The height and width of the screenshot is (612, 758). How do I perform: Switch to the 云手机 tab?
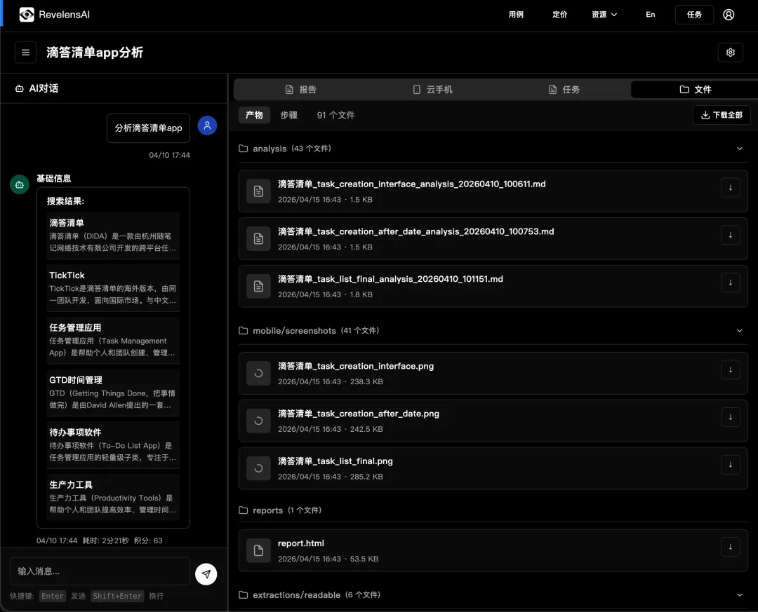432,89
